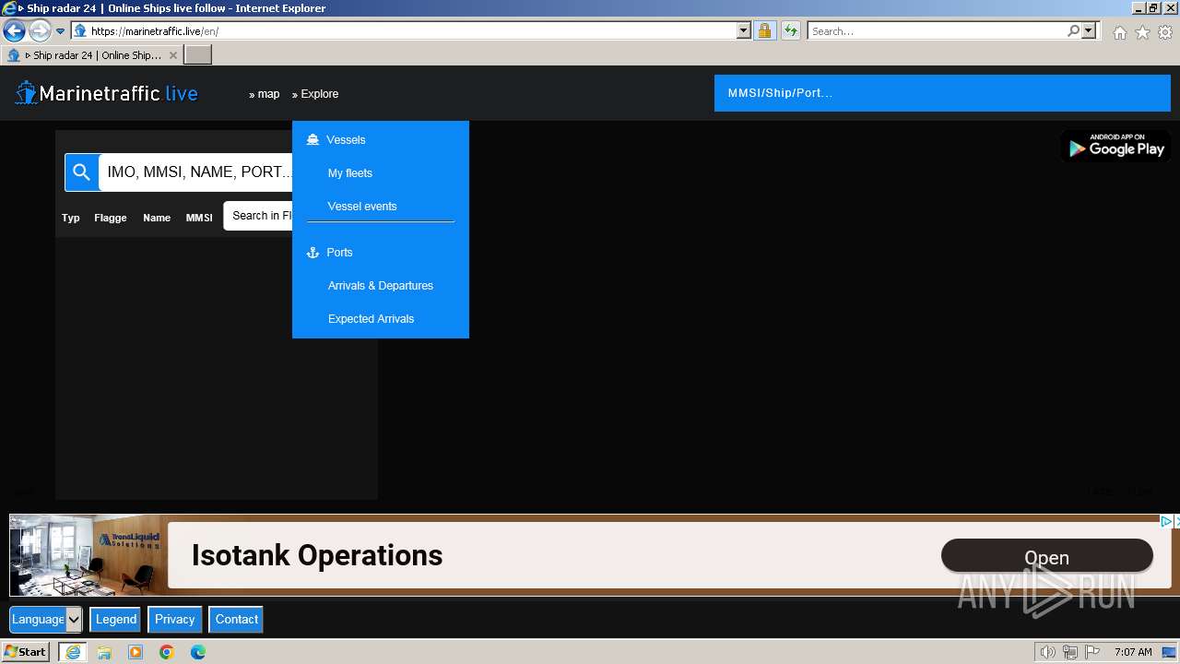The width and height of the screenshot is (1180, 664).
Task: Click the browser address bar URL
Action: [x=406, y=30]
